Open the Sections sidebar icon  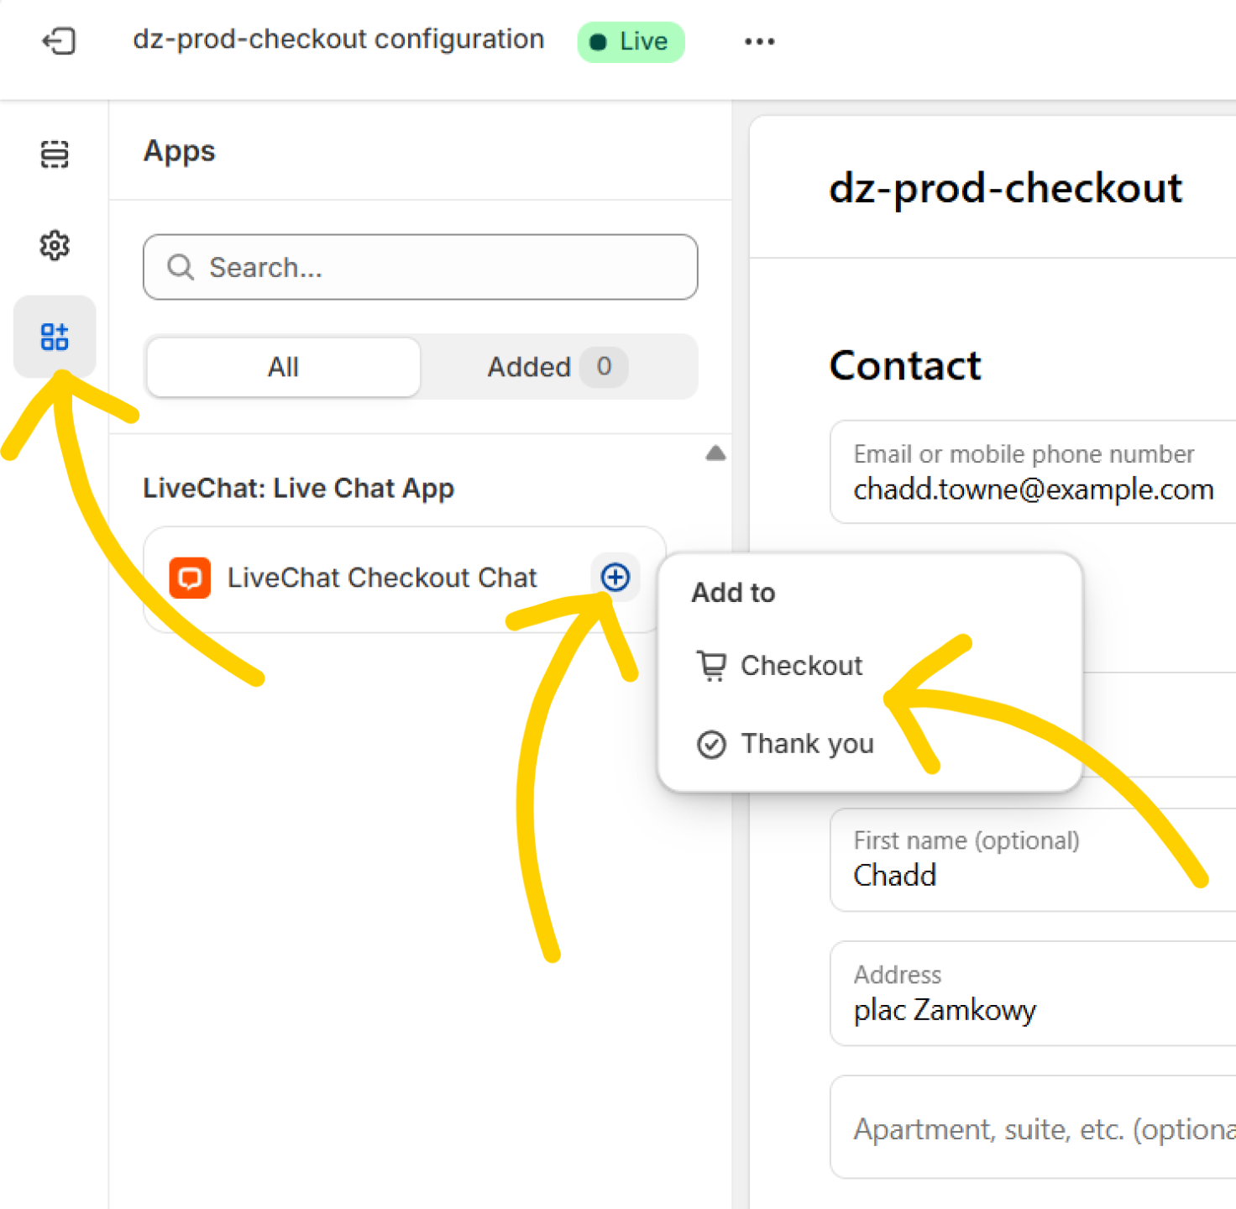(55, 154)
